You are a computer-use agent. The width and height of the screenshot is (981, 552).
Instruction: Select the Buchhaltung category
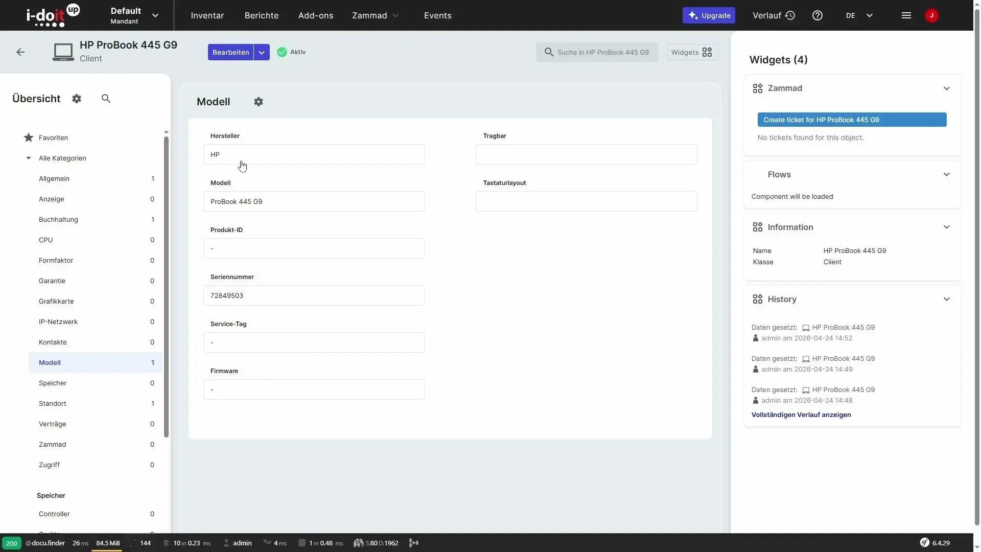[x=96, y=219]
